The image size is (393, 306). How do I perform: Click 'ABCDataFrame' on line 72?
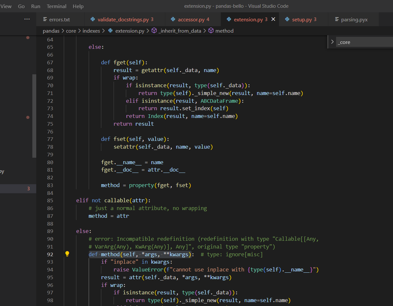219,101
